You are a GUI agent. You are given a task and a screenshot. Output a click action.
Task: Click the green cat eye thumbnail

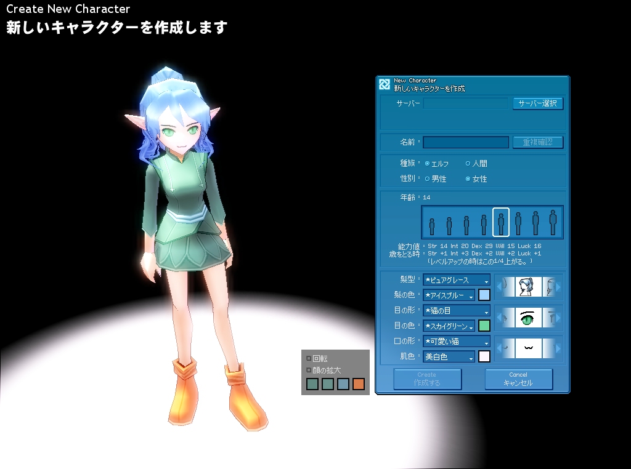coord(528,318)
